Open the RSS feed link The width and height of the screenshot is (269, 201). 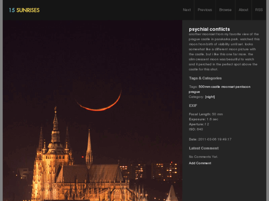point(259,10)
